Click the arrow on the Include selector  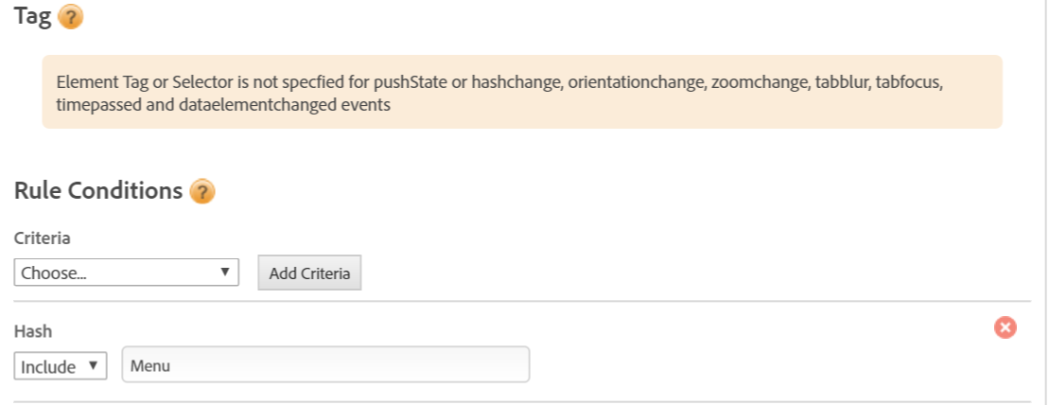pos(93,365)
